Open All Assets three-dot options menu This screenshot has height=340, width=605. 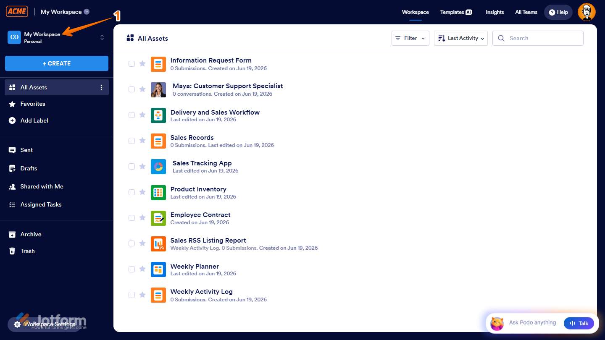pos(101,87)
